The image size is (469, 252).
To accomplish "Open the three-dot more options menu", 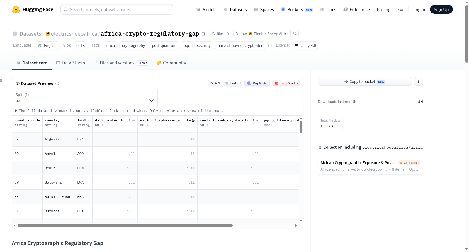I will tap(418, 81).
